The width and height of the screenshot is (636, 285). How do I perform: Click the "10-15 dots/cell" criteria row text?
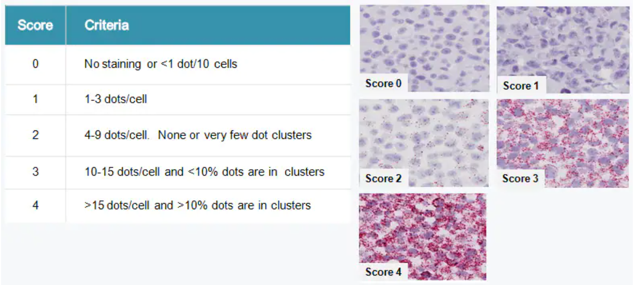(204, 172)
